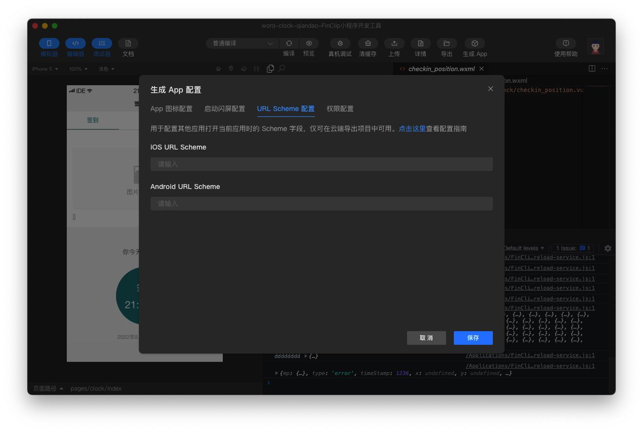Select the 签到 tab in simulator
643x431 pixels.
pos(93,120)
